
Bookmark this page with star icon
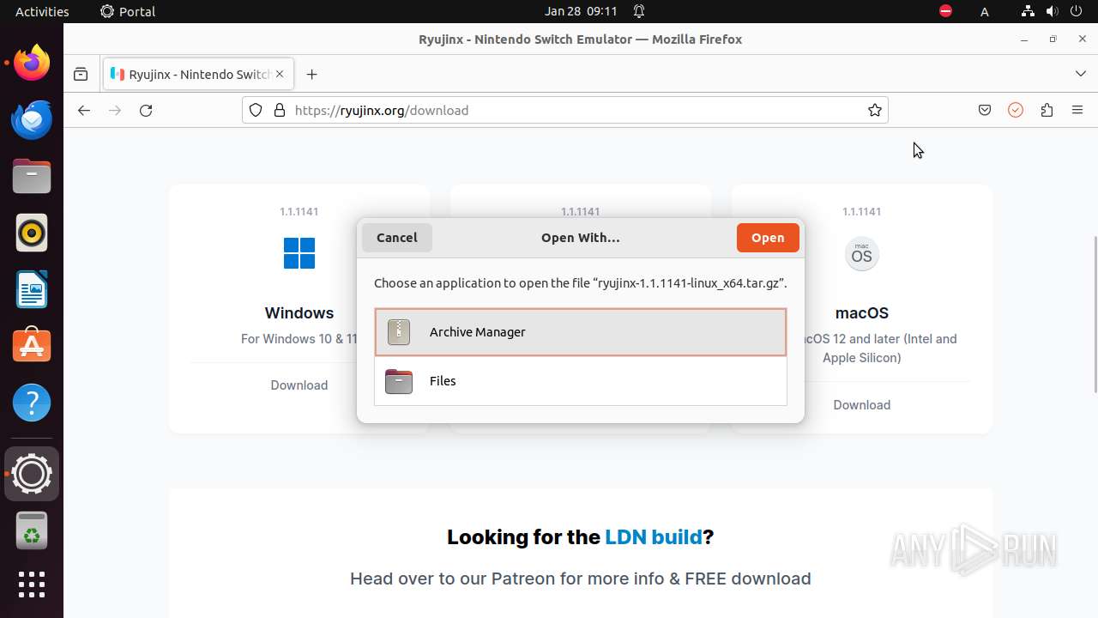(875, 110)
